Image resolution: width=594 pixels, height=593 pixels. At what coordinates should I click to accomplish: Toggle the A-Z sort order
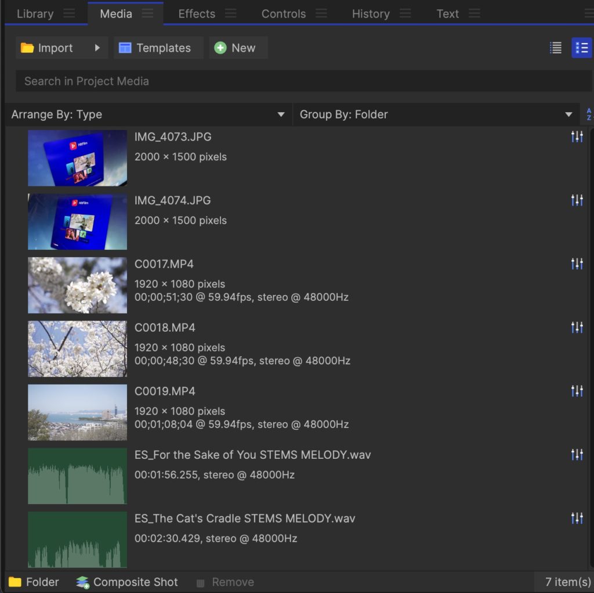[x=588, y=114]
